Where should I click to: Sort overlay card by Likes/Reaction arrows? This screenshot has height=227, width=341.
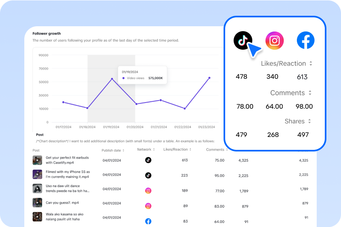[311, 63]
